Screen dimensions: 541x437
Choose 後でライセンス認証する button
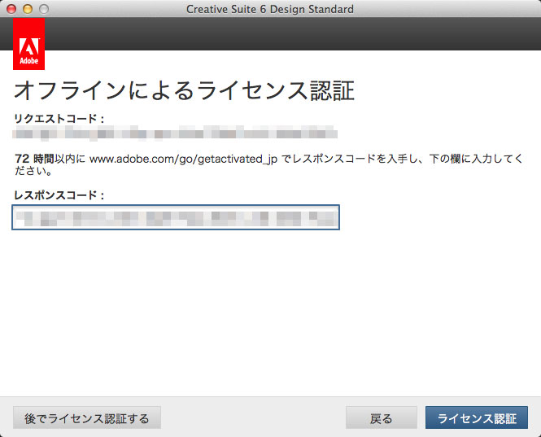coord(87,417)
